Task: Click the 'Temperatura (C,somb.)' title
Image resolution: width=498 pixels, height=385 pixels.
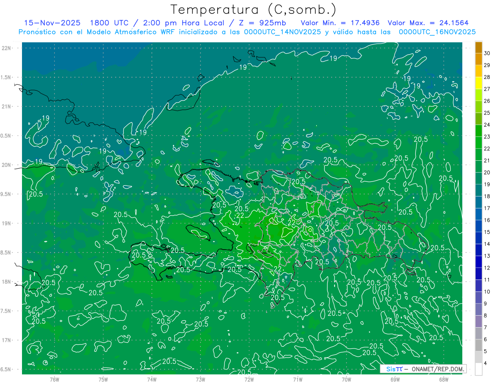Action: pyautogui.click(x=254, y=10)
